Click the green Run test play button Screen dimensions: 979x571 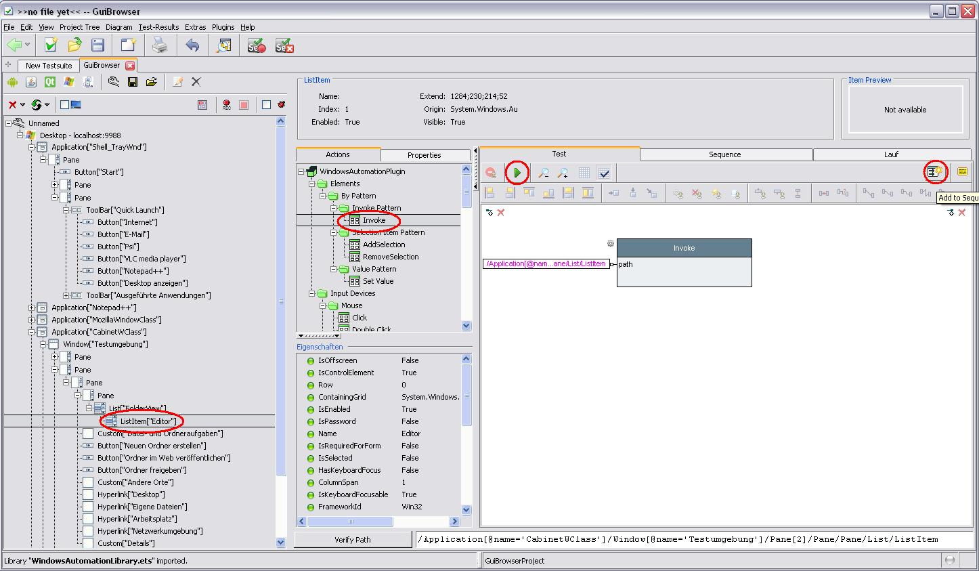coord(517,173)
